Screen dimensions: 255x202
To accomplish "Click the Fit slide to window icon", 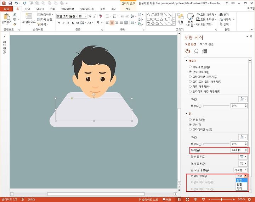I will point(250,200).
